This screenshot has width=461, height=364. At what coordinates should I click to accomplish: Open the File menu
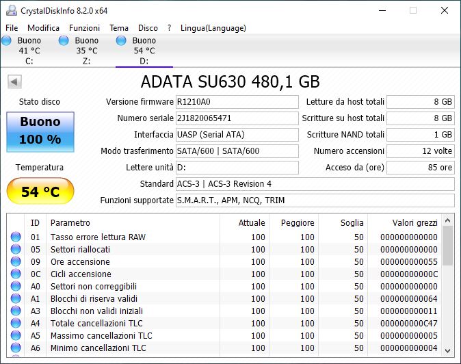(x=12, y=28)
